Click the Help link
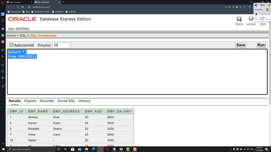Screen dimensions: 271x152 (263, 24)
